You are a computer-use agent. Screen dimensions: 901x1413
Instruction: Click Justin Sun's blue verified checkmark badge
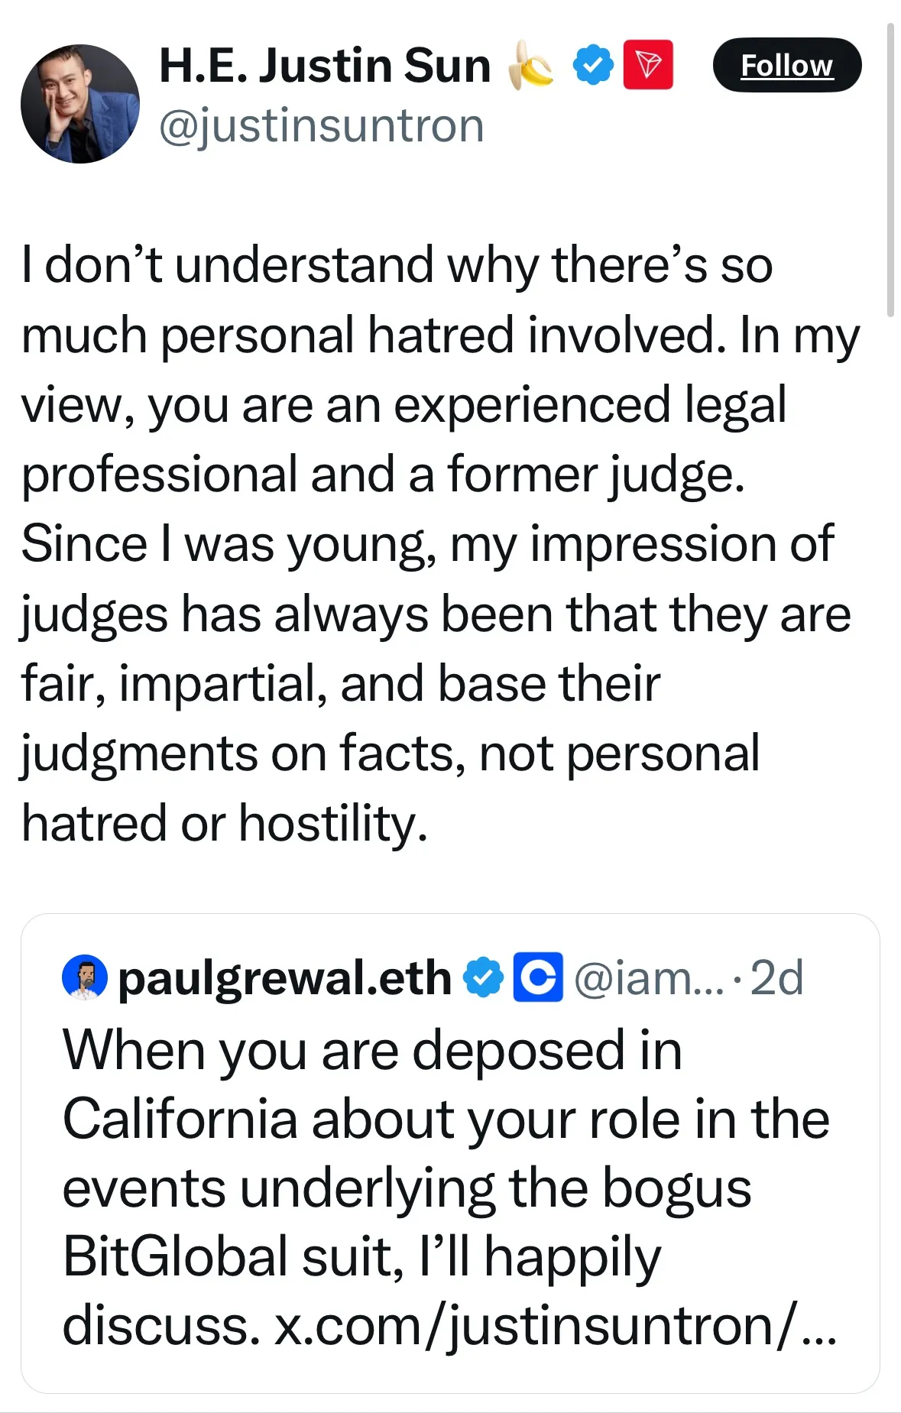pyautogui.click(x=594, y=66)
